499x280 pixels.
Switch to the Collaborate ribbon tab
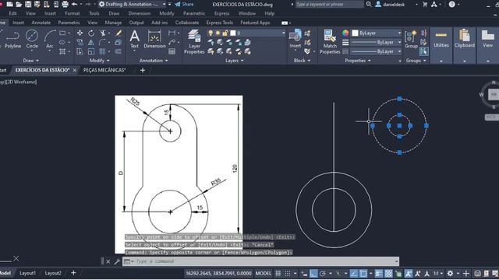(x=187, y=23)
